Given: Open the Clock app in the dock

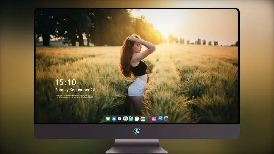Looking at the screenshot, I should pos(119,119).
